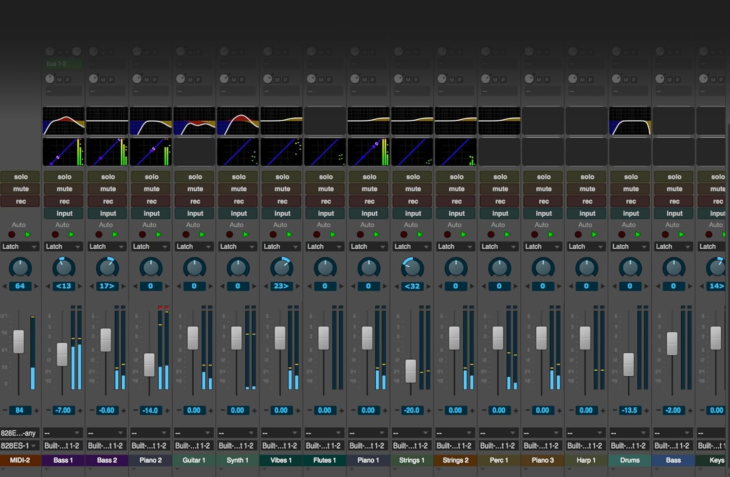Click the red automation record dot on Vibes 1

pos(273,234)
